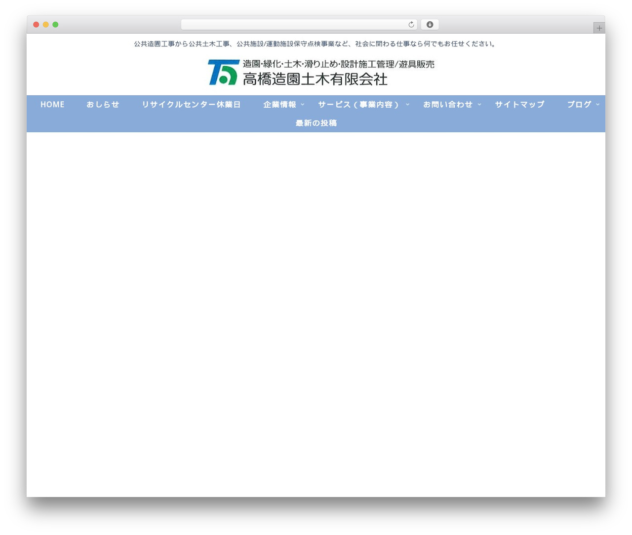Screen dimensions: 632x535
Task: Click the tagline text starting 公共造園工事から
Action: coord(316,44)
